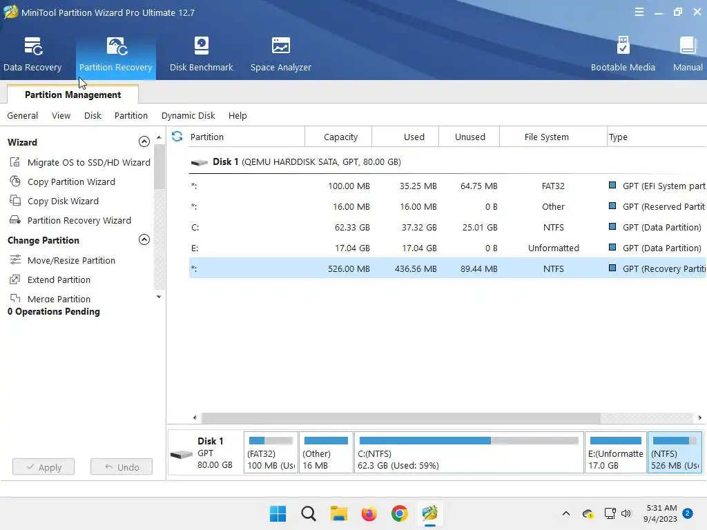Open the Data Recovery tool
This screenshot has height=530, width=707.
click(x=32, y=54)
